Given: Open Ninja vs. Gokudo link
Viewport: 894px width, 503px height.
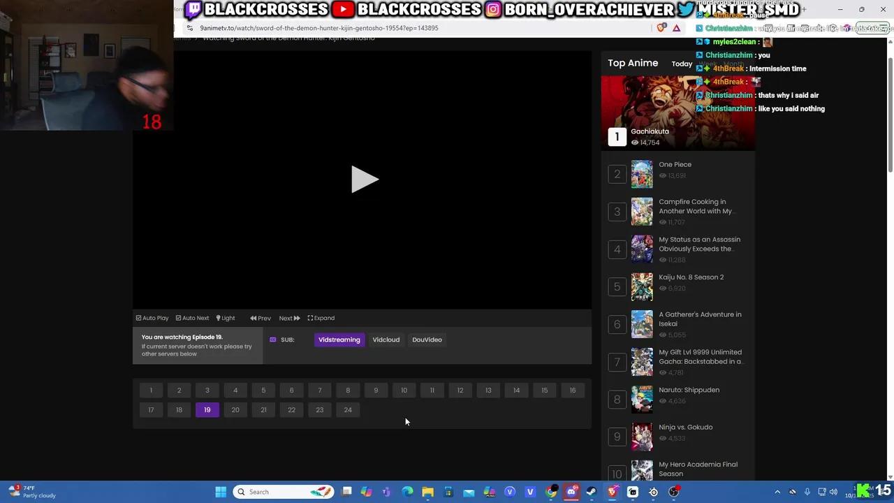Looking at the screenshot, I should click(x=685, y=427).
